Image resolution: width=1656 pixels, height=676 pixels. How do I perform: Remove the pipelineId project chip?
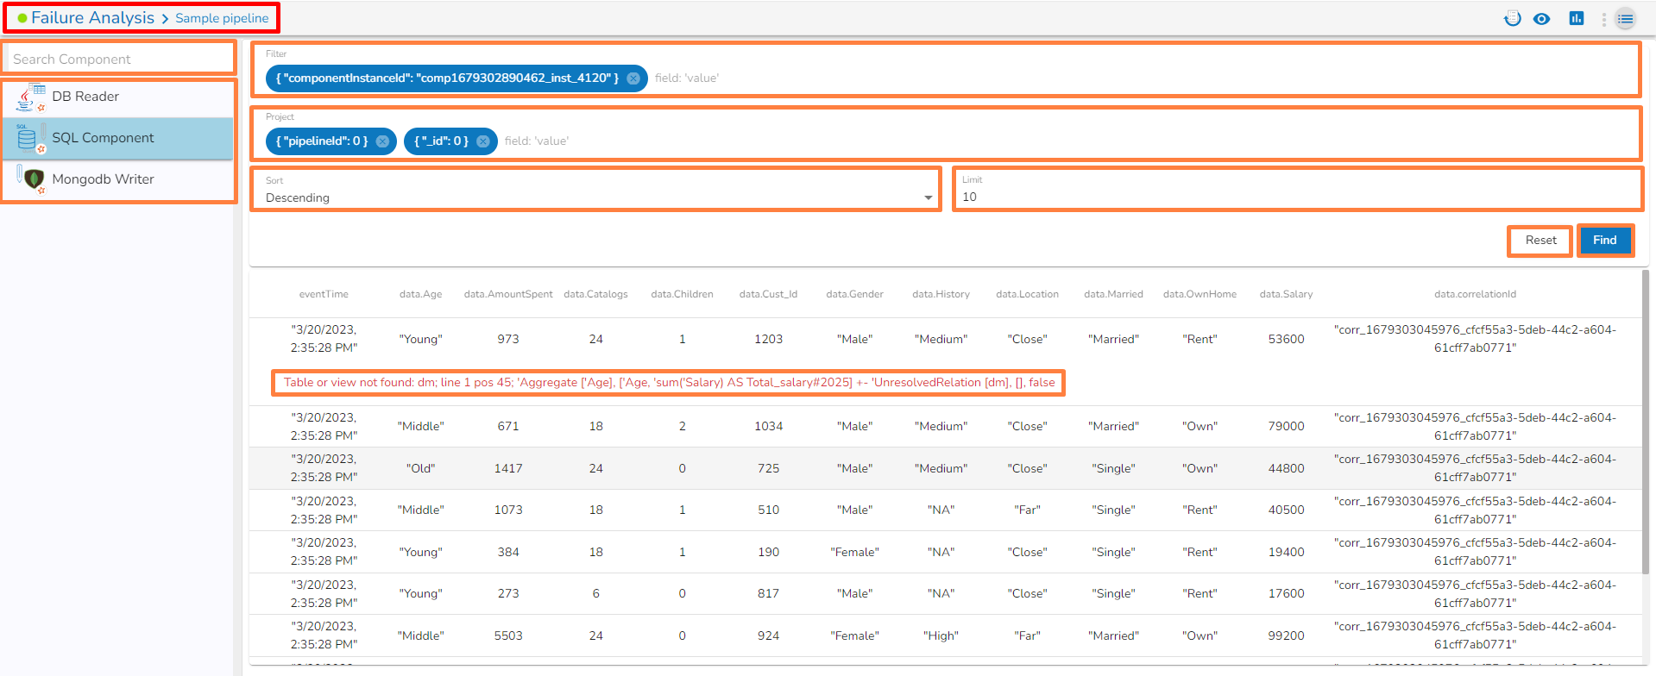382,141
